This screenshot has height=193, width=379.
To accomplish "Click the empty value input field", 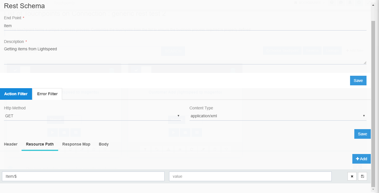I will (x=250, y=176).
